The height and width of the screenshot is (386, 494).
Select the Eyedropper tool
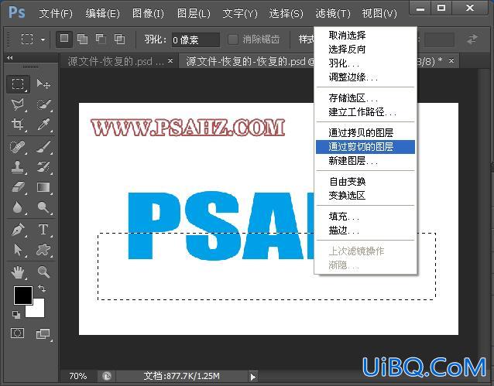click(43, 124)
